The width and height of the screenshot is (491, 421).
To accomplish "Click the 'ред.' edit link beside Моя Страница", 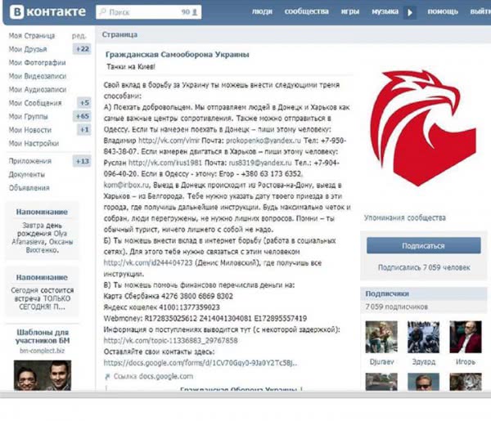I will tap(79, 37).
